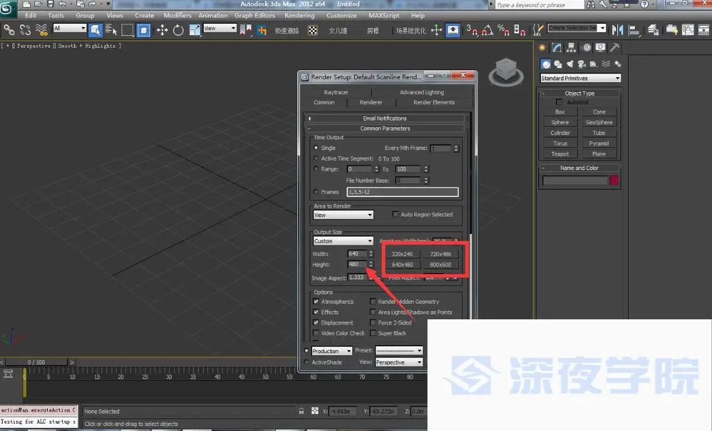Click the Select and Link chain icon
The height and width of the screenshot is (431, 712).
9,30
